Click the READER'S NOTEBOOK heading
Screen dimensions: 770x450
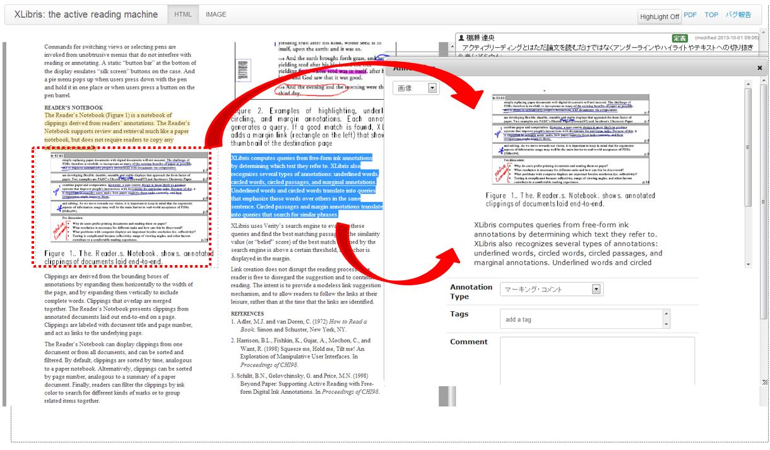(x=73, y=108)
